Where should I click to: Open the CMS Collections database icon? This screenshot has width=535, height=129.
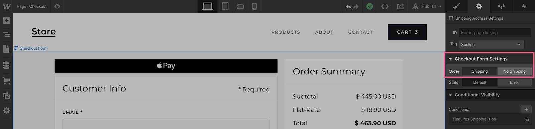(6, 65)
